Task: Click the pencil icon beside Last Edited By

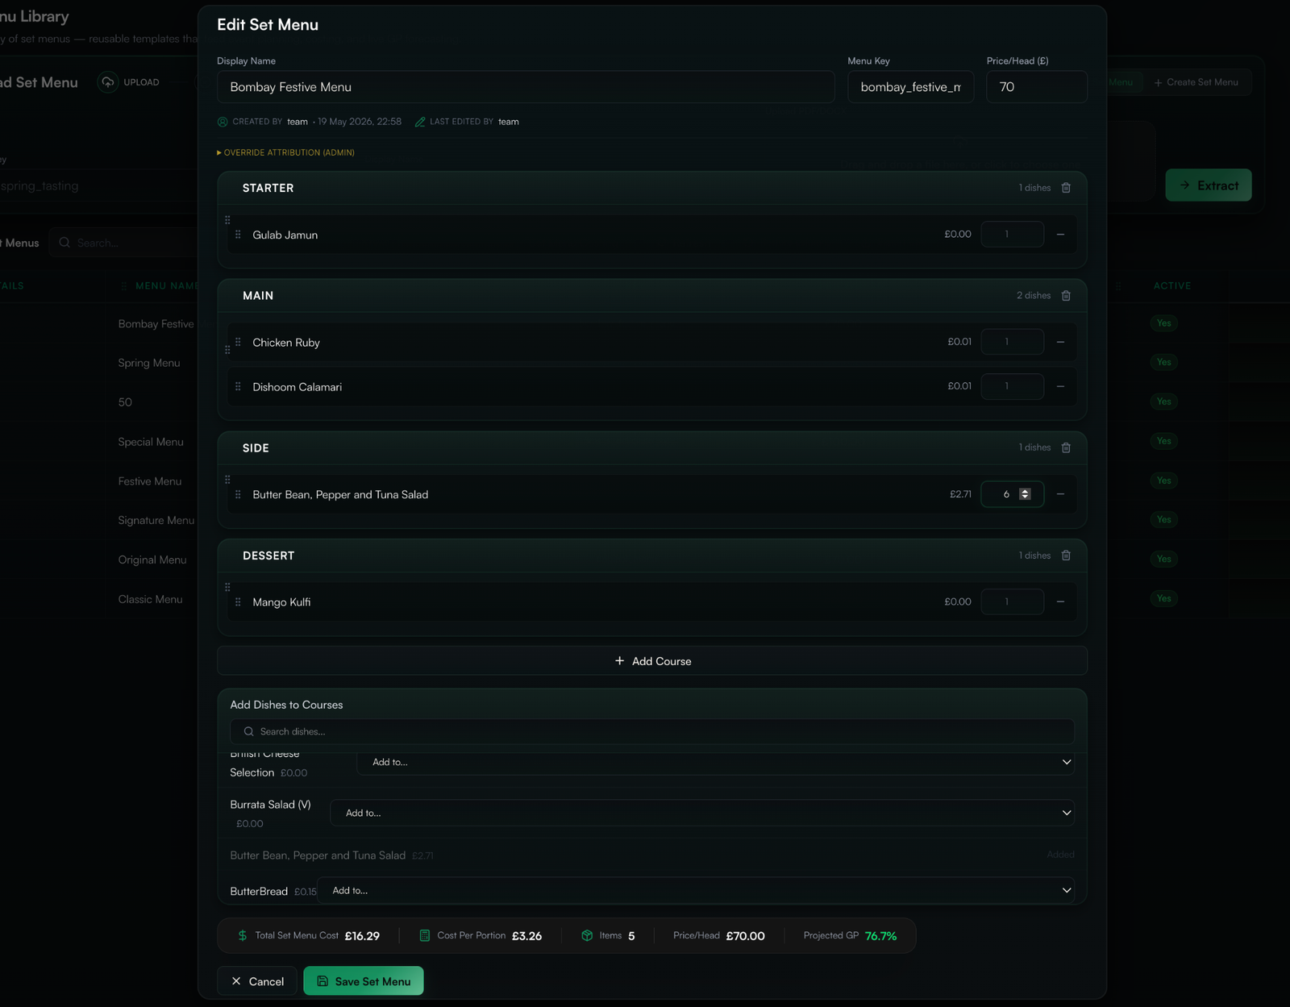Action: coord(420,122)
